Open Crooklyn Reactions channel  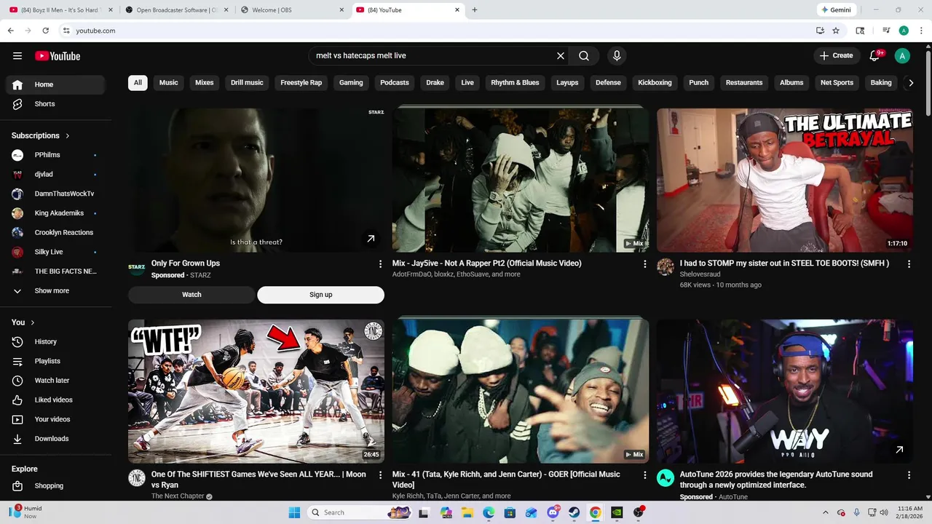(x=56, y=233)
